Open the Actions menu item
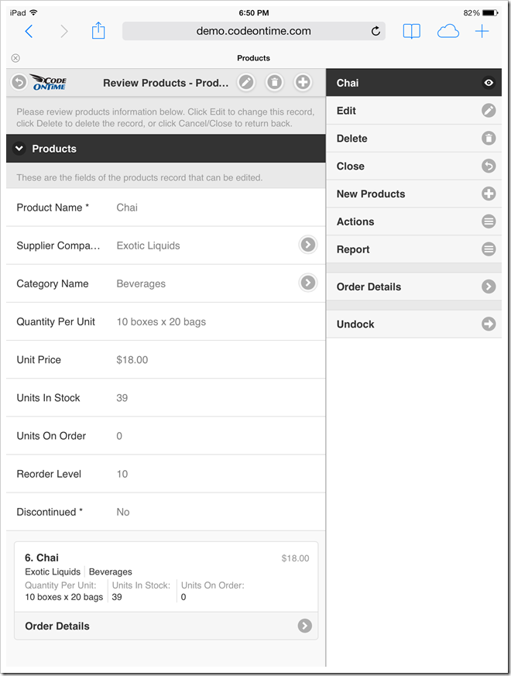Viewport: 511px width, 676px height. 413,221
